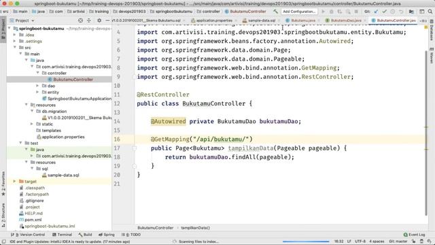Viewport: 435px width, 245px height.
Task: Click the Debug bug icon in toolbar
Action: click(x=331, y=12)
